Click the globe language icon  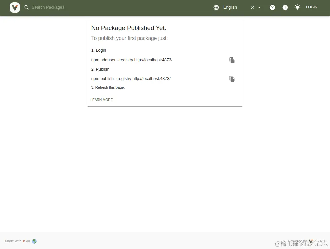coord(216,7)
